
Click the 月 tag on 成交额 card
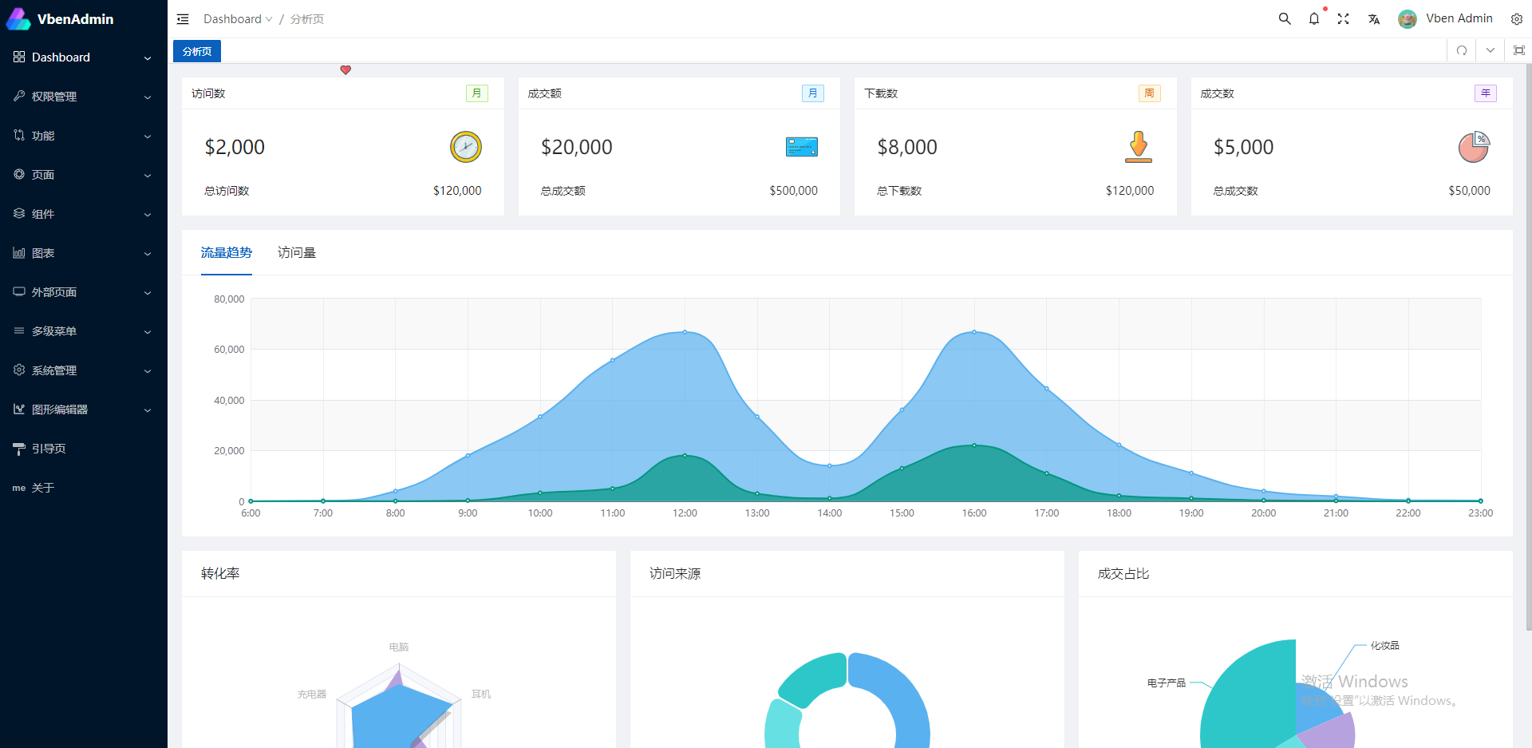(813, 93)
